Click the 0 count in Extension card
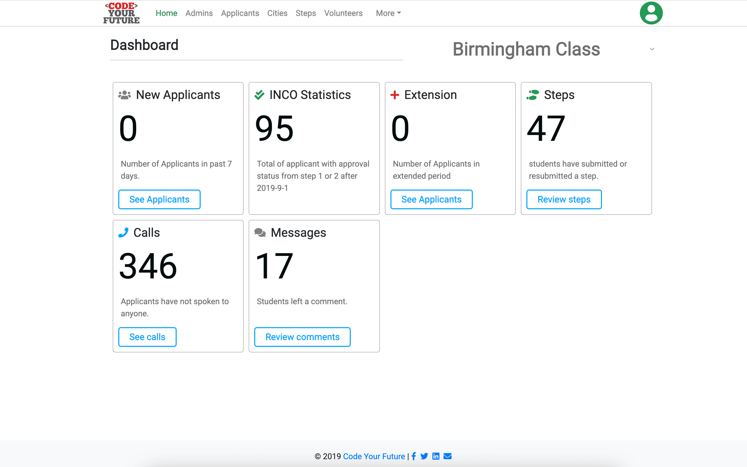747x467 pixels. coord(400,128)
